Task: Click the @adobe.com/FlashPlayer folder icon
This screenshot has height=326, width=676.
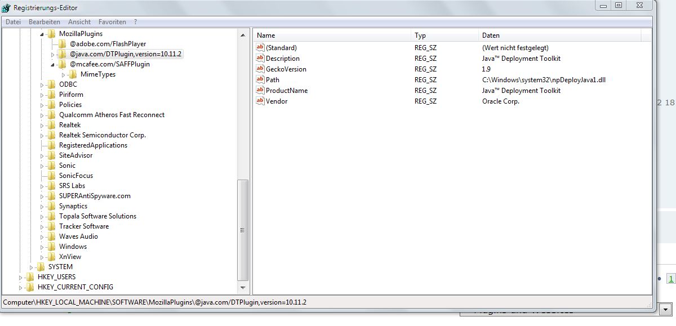Action: (63, 44)
